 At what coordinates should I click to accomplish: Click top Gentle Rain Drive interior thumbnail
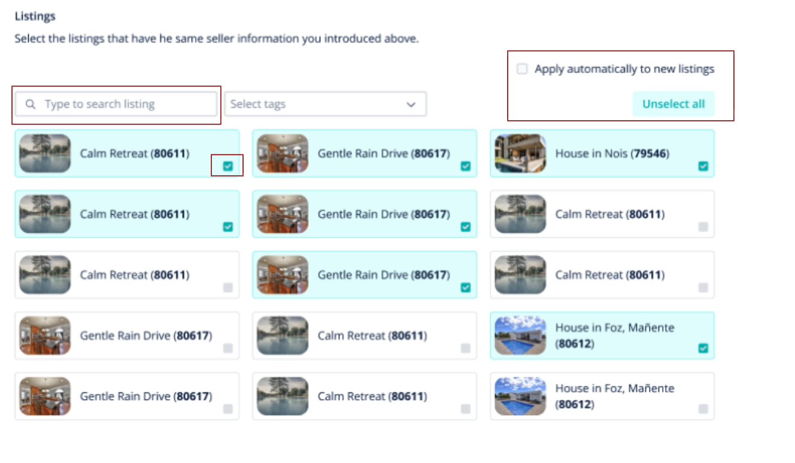283,154
